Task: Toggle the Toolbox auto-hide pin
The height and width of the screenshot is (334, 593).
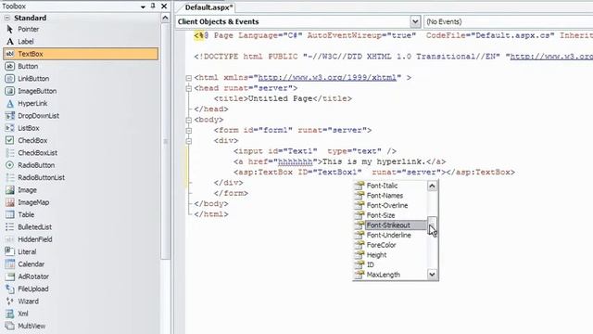Action: tap(153, 6)
